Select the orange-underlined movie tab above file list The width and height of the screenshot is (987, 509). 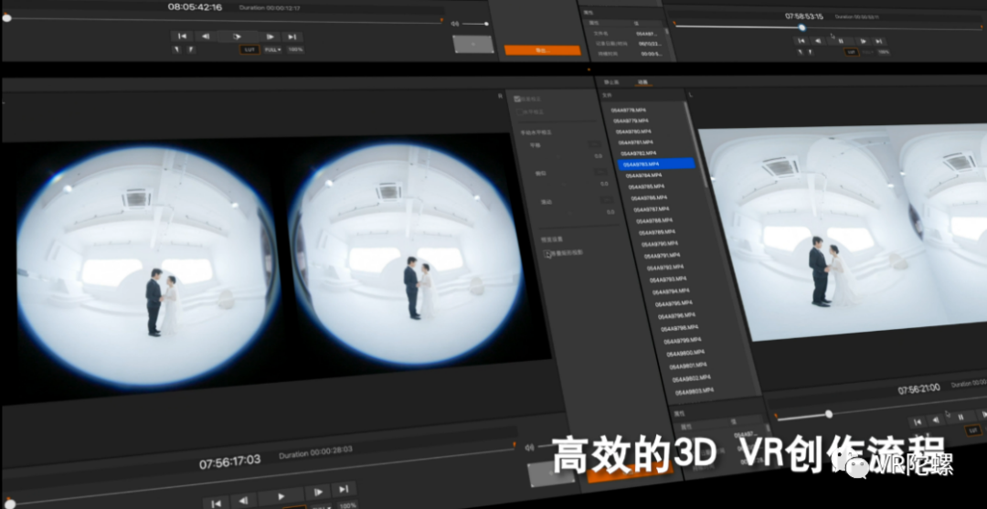pyautogui.click(x=642, y=82)
